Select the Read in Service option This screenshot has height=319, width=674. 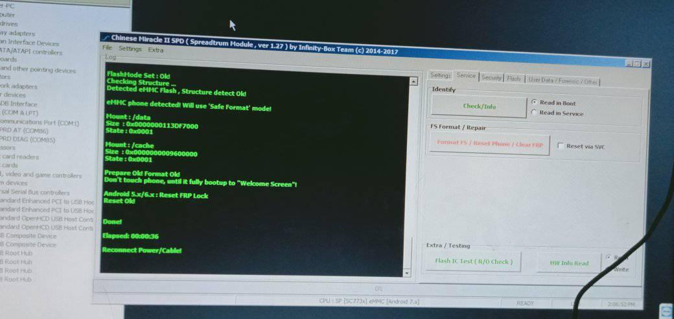coord(557,113)
